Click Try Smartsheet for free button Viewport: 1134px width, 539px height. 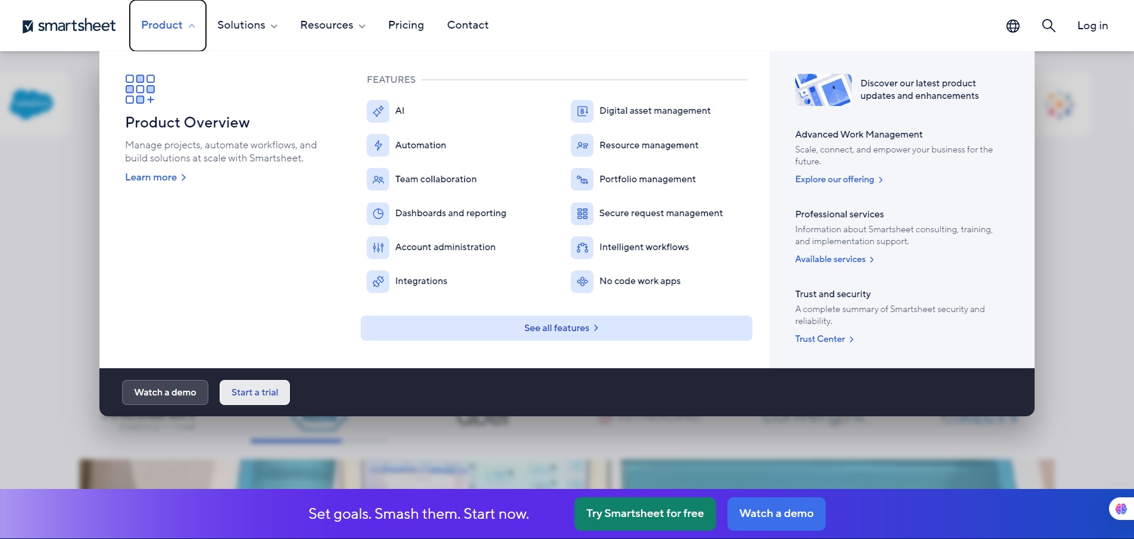pyautogui.click(x=645, y=513)
